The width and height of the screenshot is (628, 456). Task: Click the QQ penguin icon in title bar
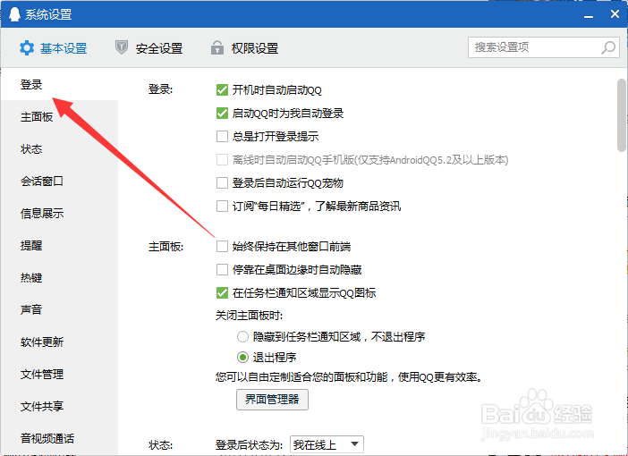click(x=14, y=14)
